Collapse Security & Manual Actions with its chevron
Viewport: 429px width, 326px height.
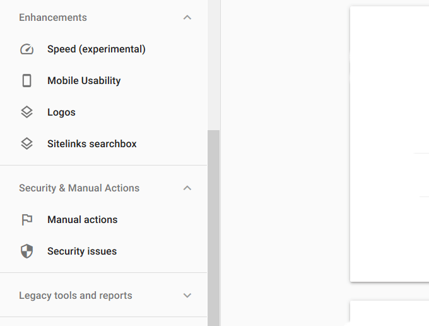click(x=187, y=188)
